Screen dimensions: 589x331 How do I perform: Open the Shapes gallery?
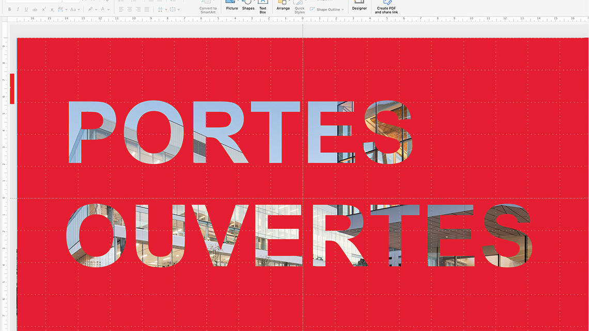[249, 5]
